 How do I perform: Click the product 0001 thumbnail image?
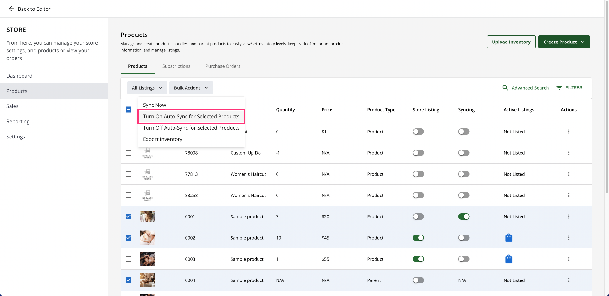click(x=147, y=216)
